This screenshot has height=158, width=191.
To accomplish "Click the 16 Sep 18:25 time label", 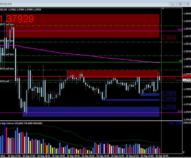I will pos(44,156).
